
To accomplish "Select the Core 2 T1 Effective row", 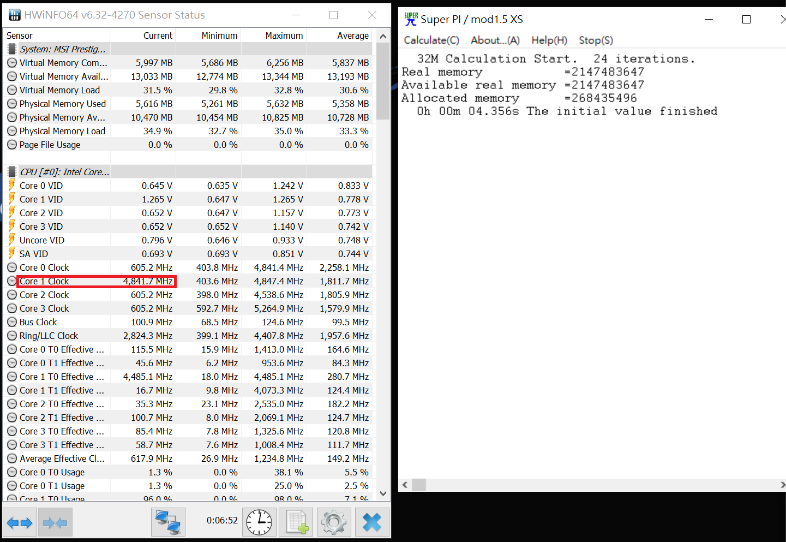I will click(188, 418).
